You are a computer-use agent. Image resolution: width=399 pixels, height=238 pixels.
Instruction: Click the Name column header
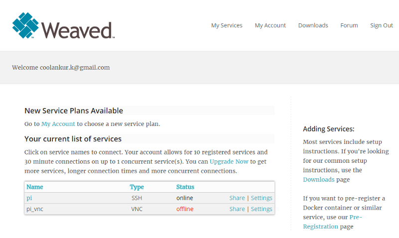click(35, 187)
